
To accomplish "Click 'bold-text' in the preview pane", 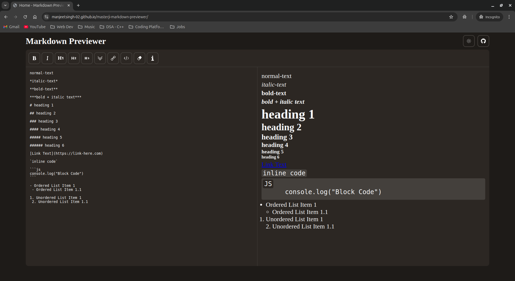I will coord(274,93).
